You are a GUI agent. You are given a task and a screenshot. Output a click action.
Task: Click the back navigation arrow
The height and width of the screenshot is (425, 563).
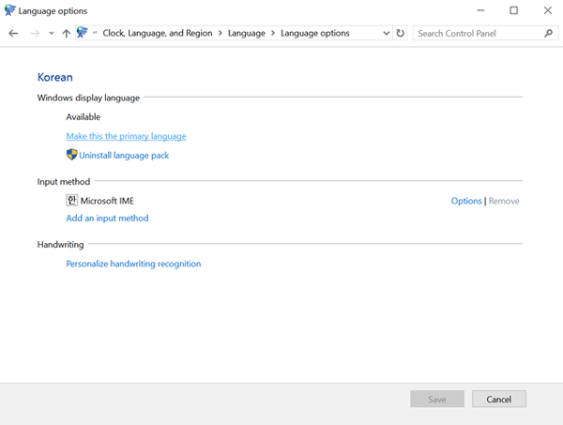13,33
